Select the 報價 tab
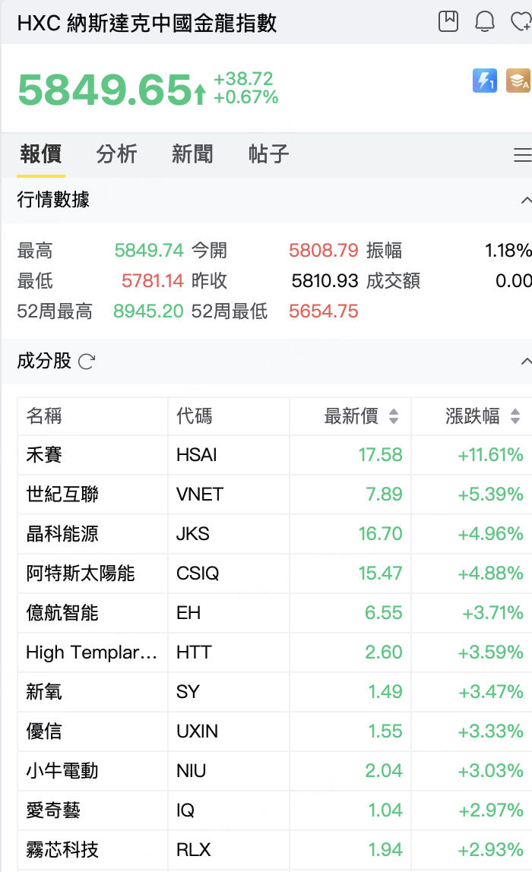Viewport: 532px width, 872px height. pos(40,154)
